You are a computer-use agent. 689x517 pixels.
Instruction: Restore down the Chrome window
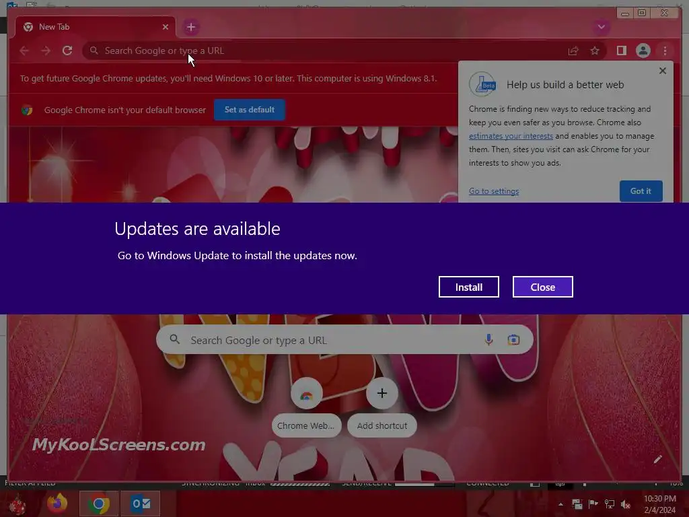[641, 13]
